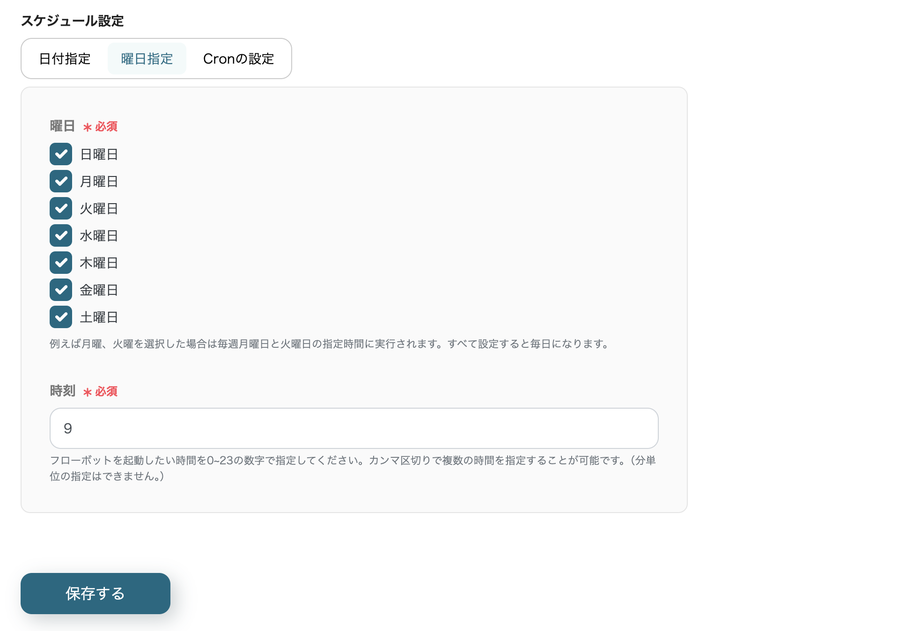Image resolution: width=913 pixels, height=631 pixels.
Task: Deselect the 木曜日 checkbox
Action: click(61, 263)
